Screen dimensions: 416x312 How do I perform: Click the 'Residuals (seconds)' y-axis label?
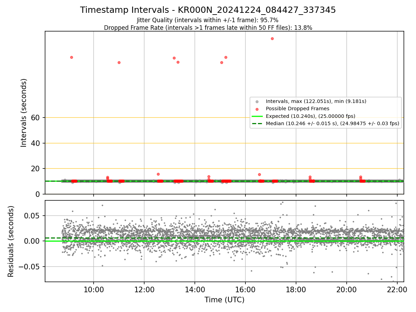pos(11,241)
